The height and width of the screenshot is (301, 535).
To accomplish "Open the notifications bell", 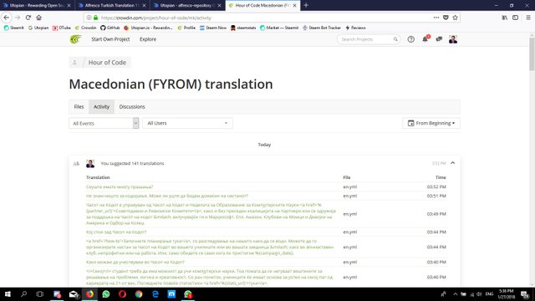I will (x=425, y=39).
